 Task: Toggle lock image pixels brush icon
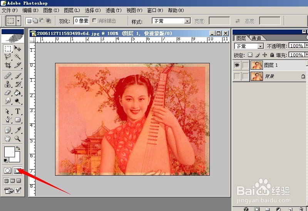pyautogui.click(x=258, y=55)
